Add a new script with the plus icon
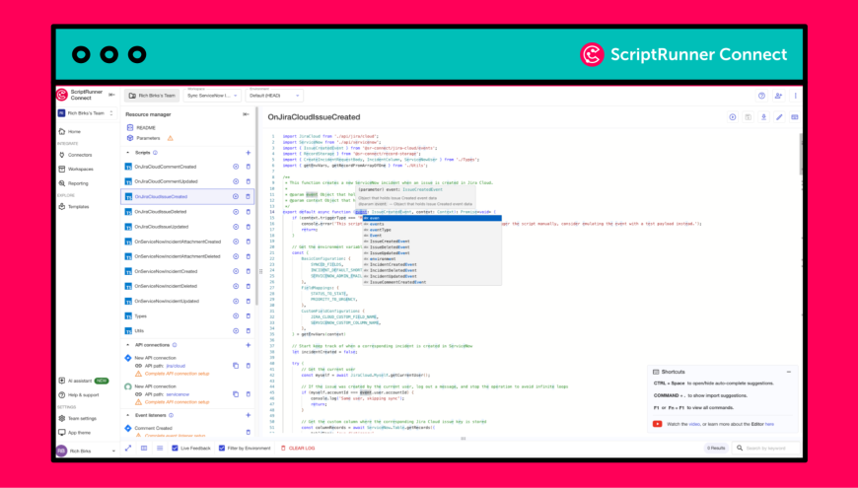This screenshot has height=488, width=858. (x=248, y=153)
